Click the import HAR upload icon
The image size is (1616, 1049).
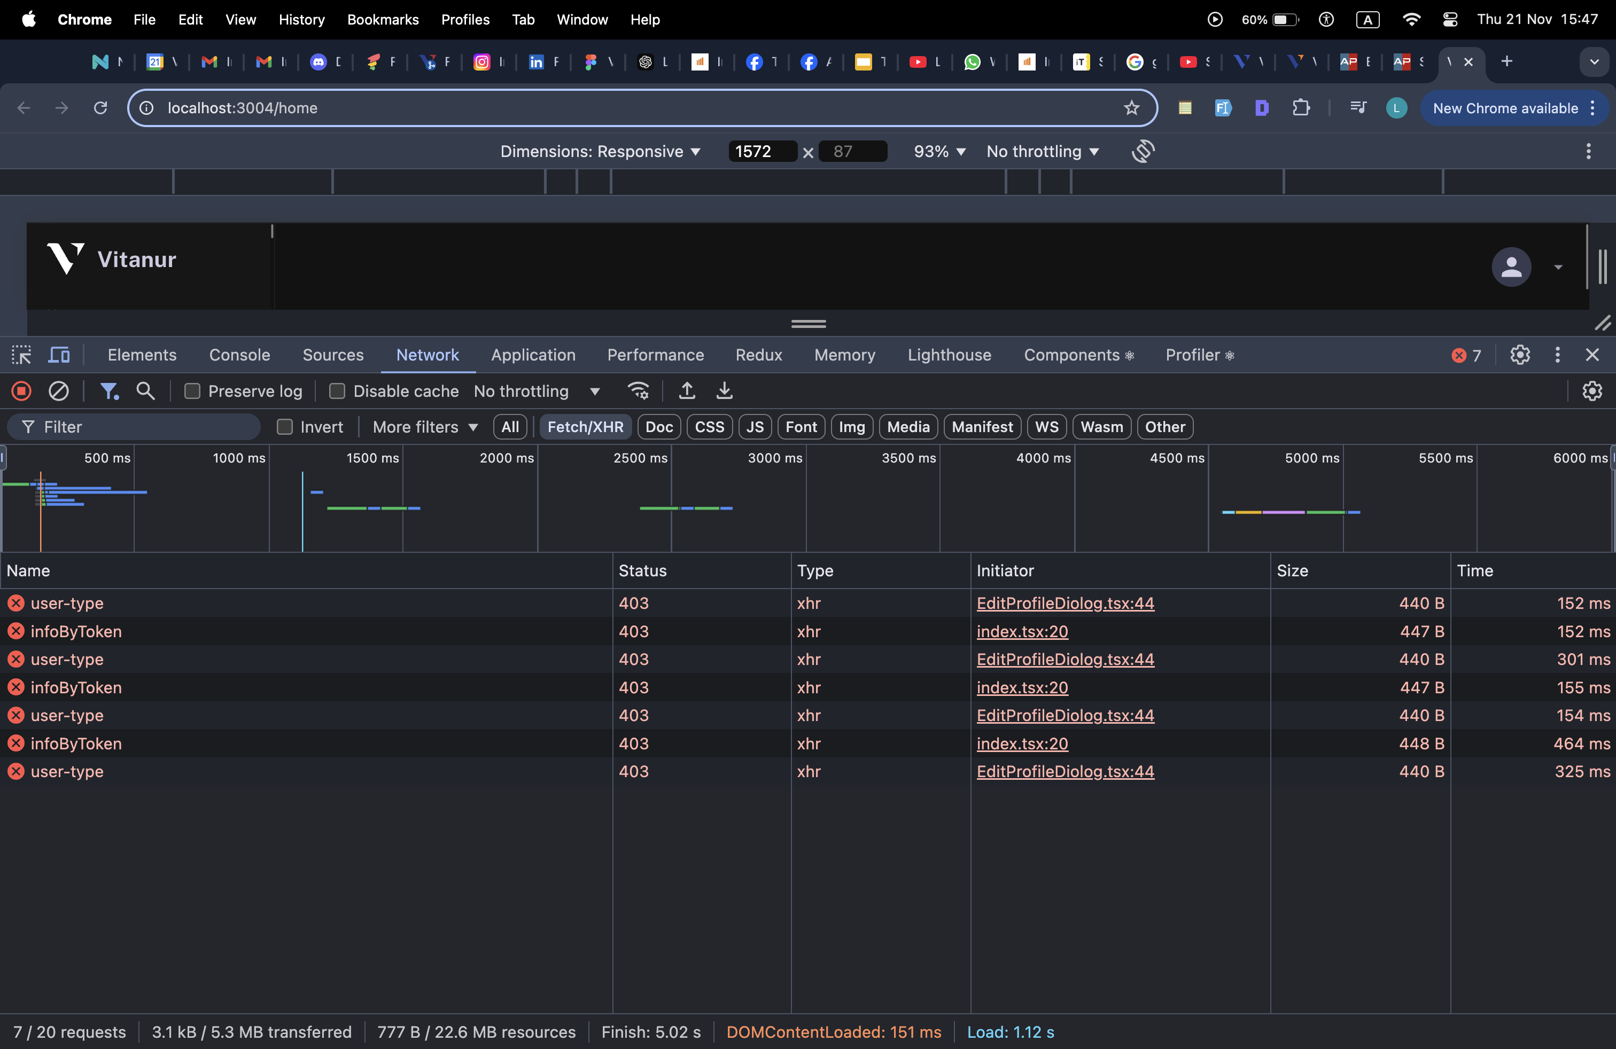point(687,391)
